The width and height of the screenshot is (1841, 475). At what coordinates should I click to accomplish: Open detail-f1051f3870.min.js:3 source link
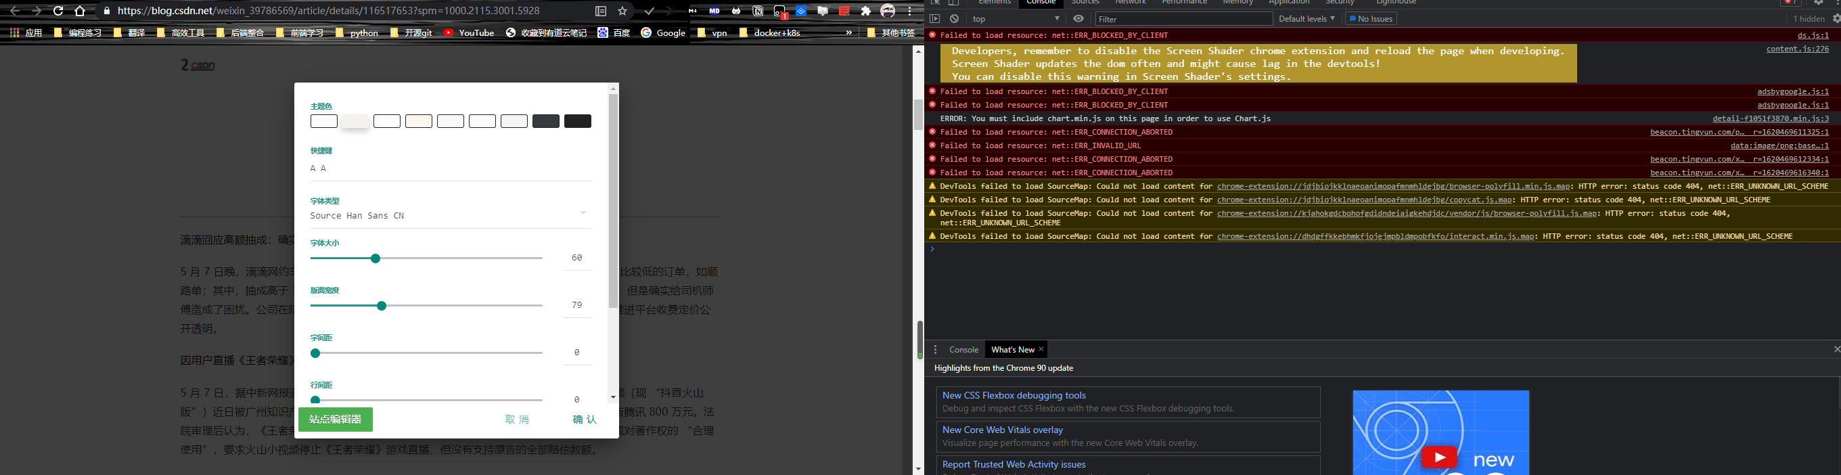(x=1770, y=118)
